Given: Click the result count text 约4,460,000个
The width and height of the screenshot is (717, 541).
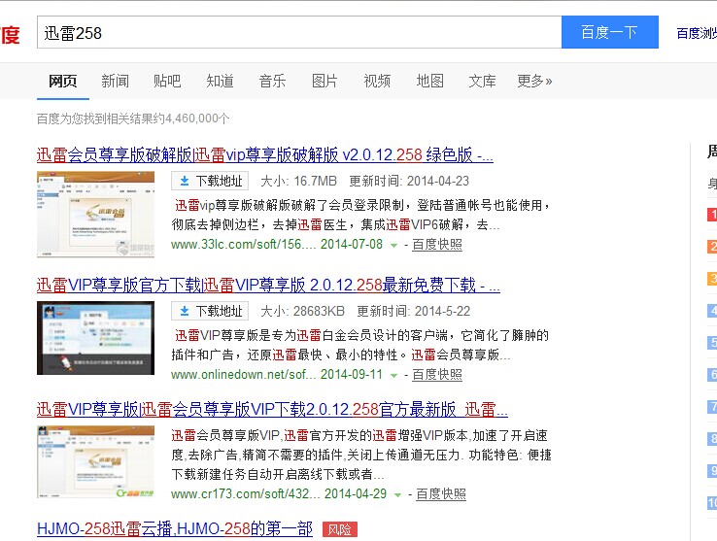Looking at the screenshot, I should click(190, 118).
